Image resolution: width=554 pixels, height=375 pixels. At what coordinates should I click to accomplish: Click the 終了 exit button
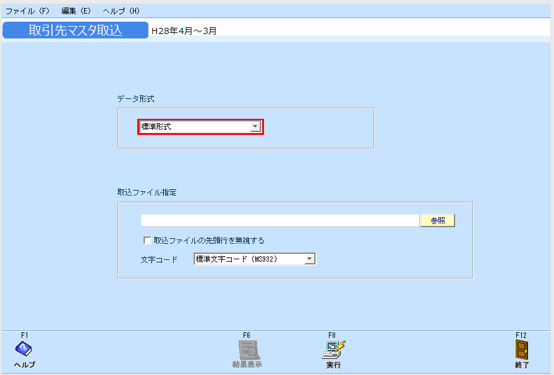point(520,365)
